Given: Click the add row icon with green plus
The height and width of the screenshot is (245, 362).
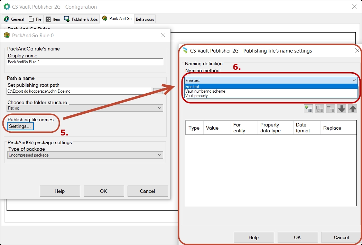Looking at the screenshot, I should [x=308, y=109].
